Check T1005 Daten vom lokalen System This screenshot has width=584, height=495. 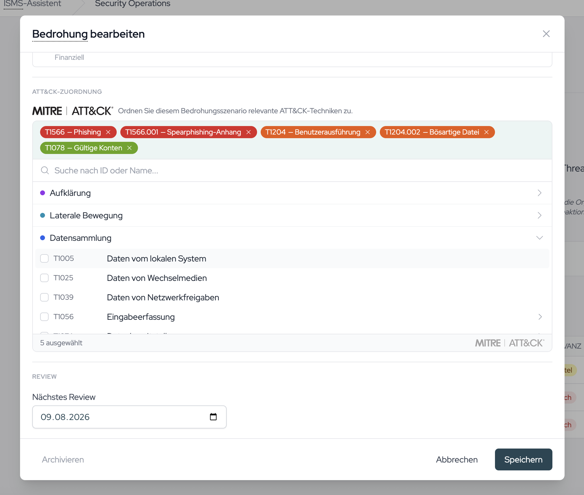tap(44, 258)
